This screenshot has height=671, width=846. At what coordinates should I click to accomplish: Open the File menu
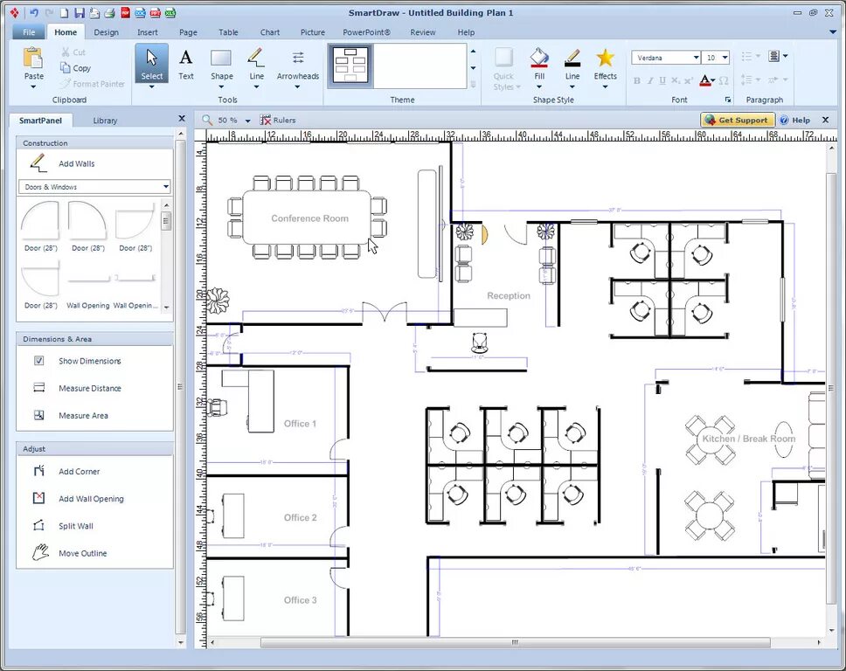pos(29,32)
